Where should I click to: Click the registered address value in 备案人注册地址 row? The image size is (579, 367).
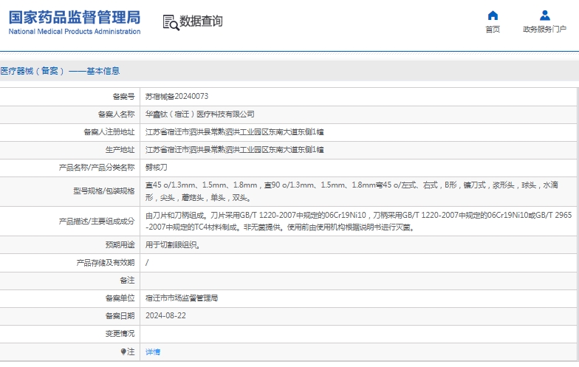(x=235, y=131)
